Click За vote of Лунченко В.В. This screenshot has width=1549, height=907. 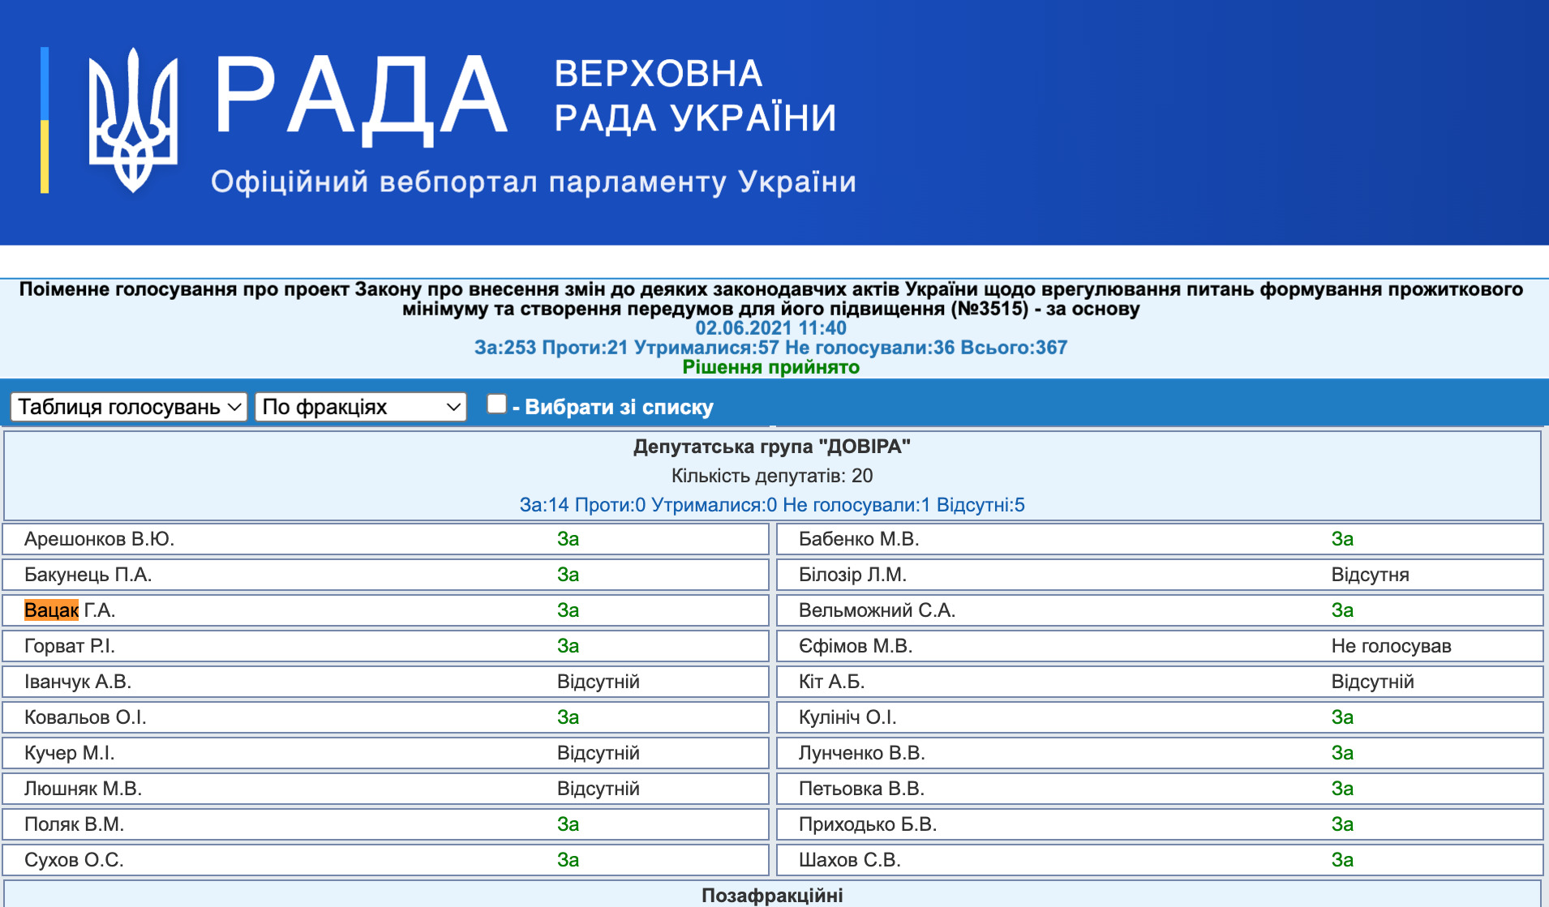pos(1342,753)
